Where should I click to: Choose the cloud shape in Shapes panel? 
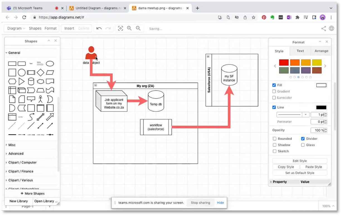click(x=40, y=82)
